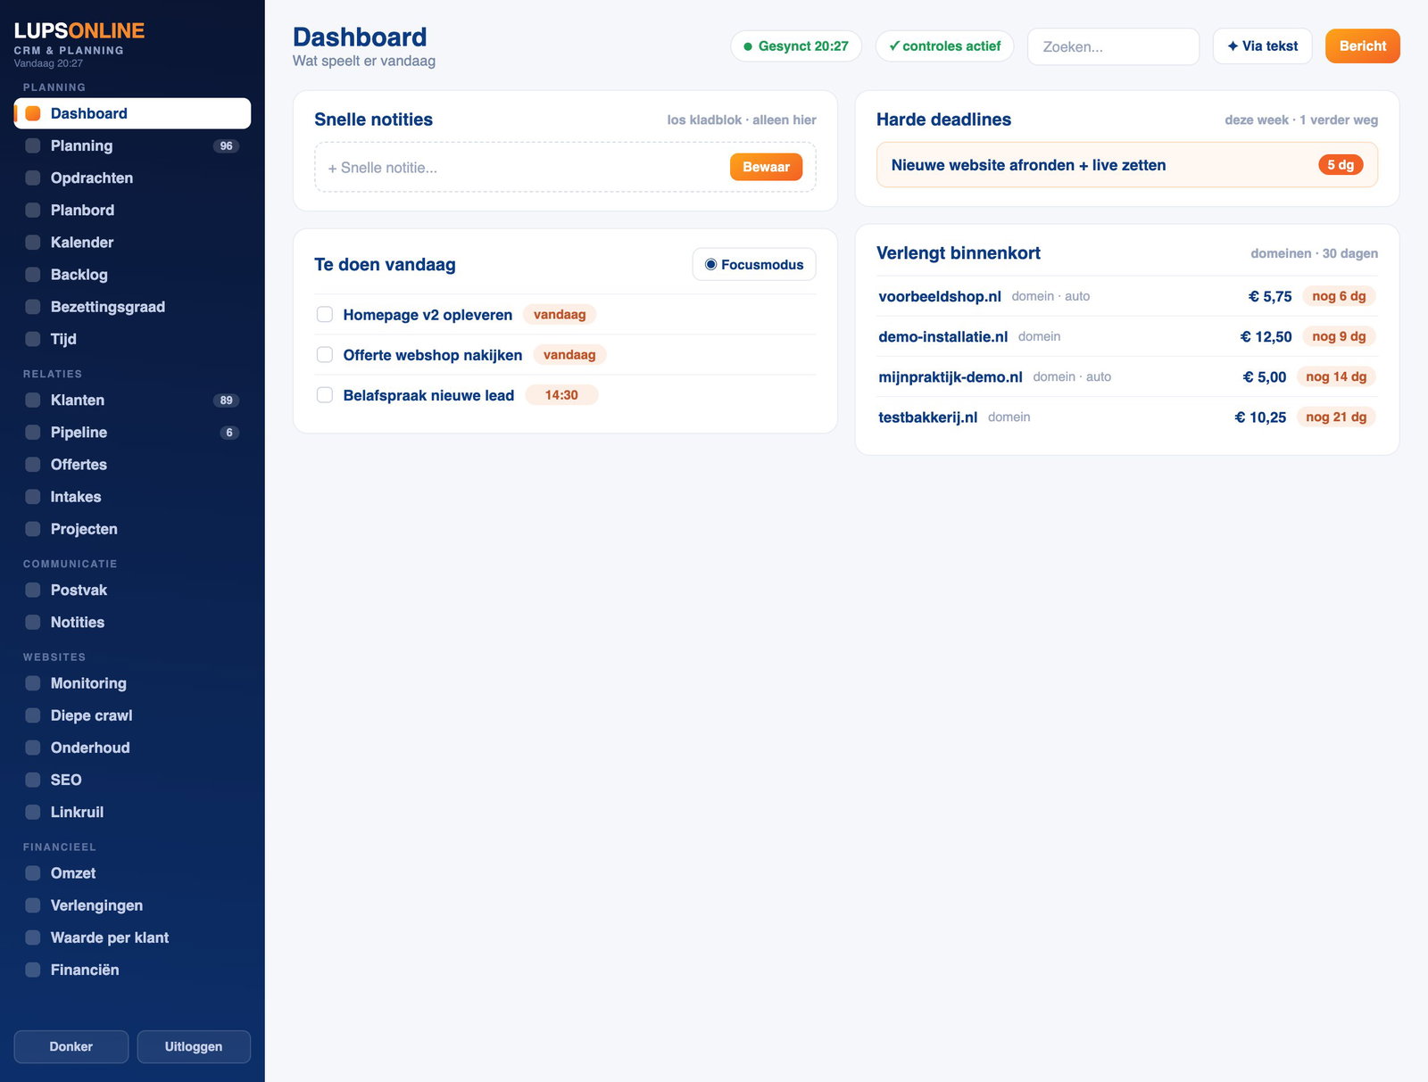The width and height of the screenshot is (1428, 1082).
Task: Focus the Zoeken search field
Action: point(1113,46)
